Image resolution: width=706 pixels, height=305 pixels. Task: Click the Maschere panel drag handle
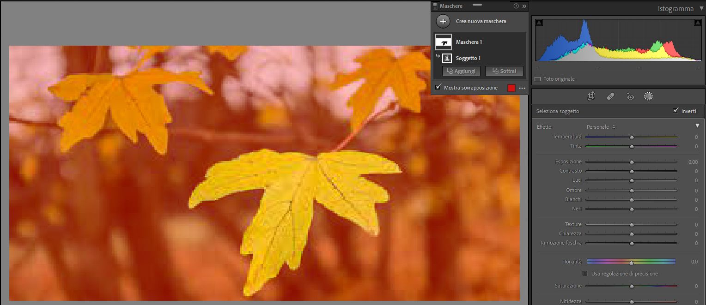tap(477, 4)
